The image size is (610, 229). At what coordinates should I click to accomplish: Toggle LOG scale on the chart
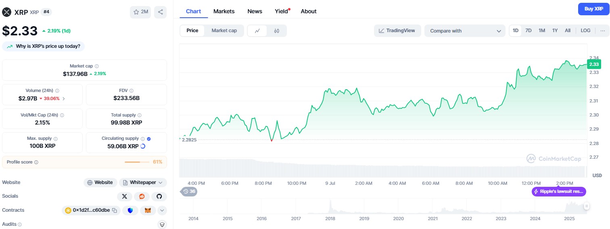(585, 31)
